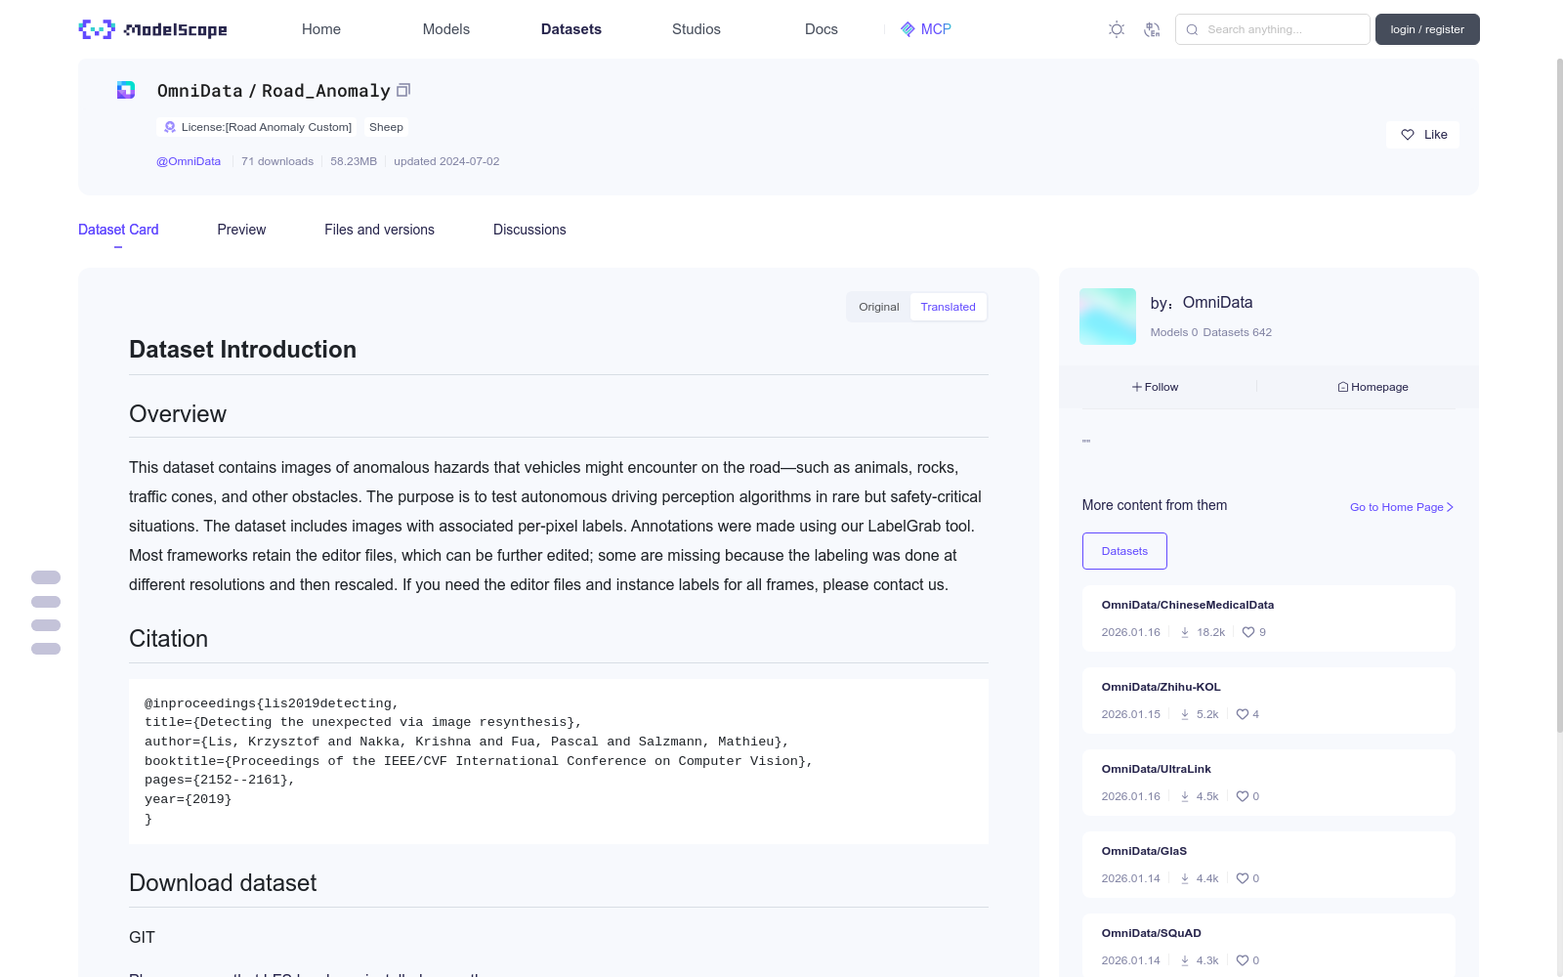Switch to the Preview tab
The width and height of the screenshot is (1563, 977).
tap(241, 230)
